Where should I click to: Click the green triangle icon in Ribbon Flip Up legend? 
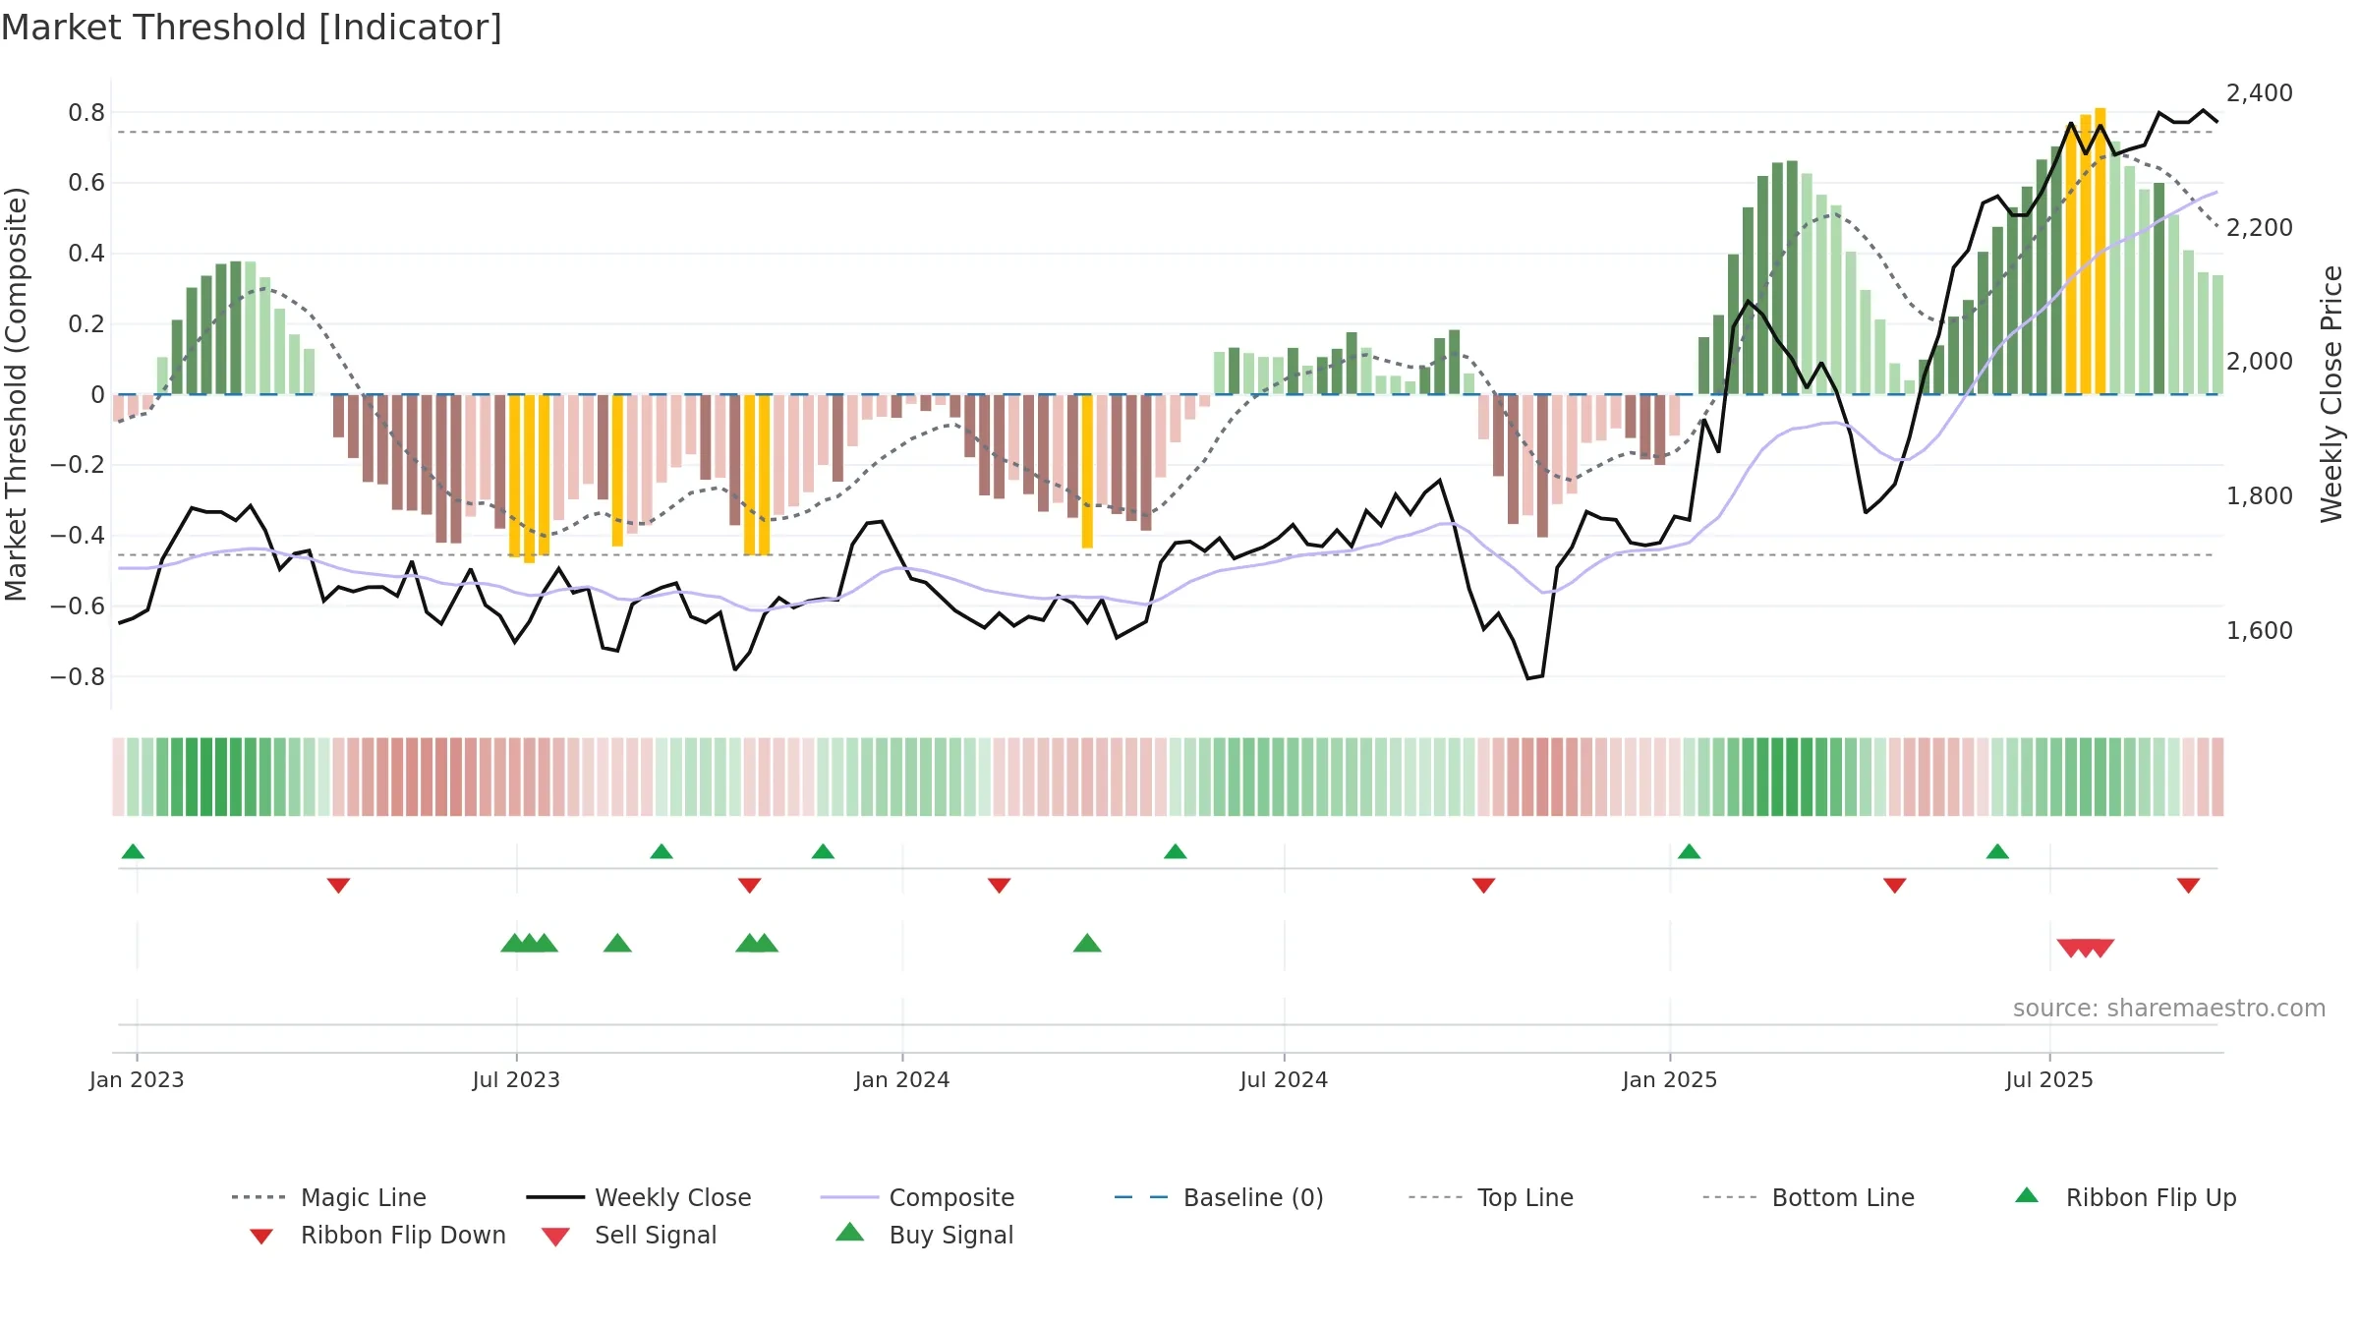(2027, 1195)
